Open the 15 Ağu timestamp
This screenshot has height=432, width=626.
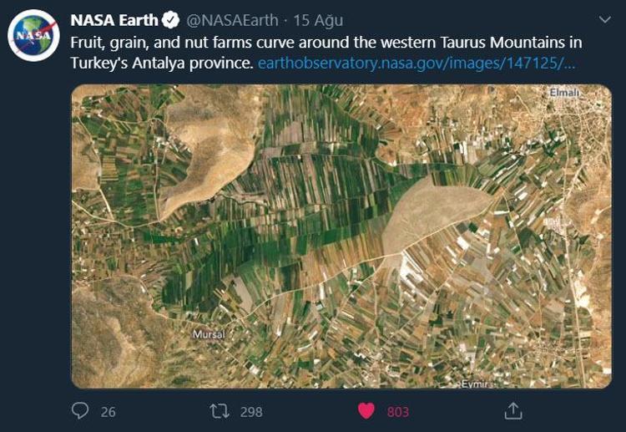(318, 21)
